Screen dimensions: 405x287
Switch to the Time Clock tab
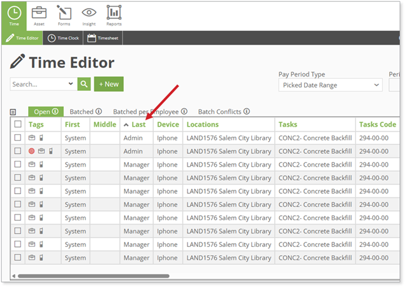click(x=65, y=38)
